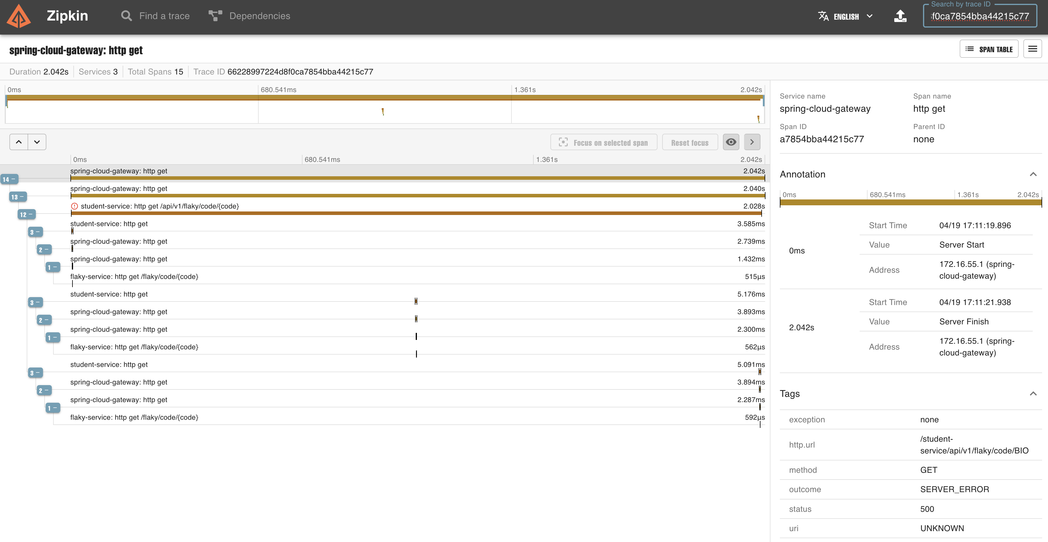Toggle the eye visibility button
The height and width of the screenshot is (542, 1048).
coord(731,142)
